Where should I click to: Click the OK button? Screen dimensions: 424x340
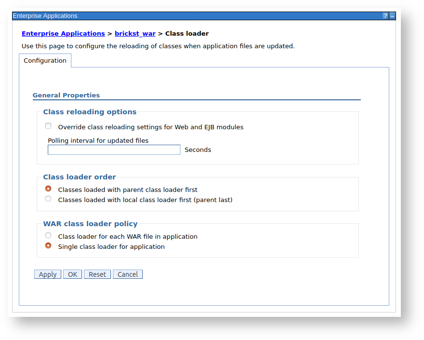point(72,274)
